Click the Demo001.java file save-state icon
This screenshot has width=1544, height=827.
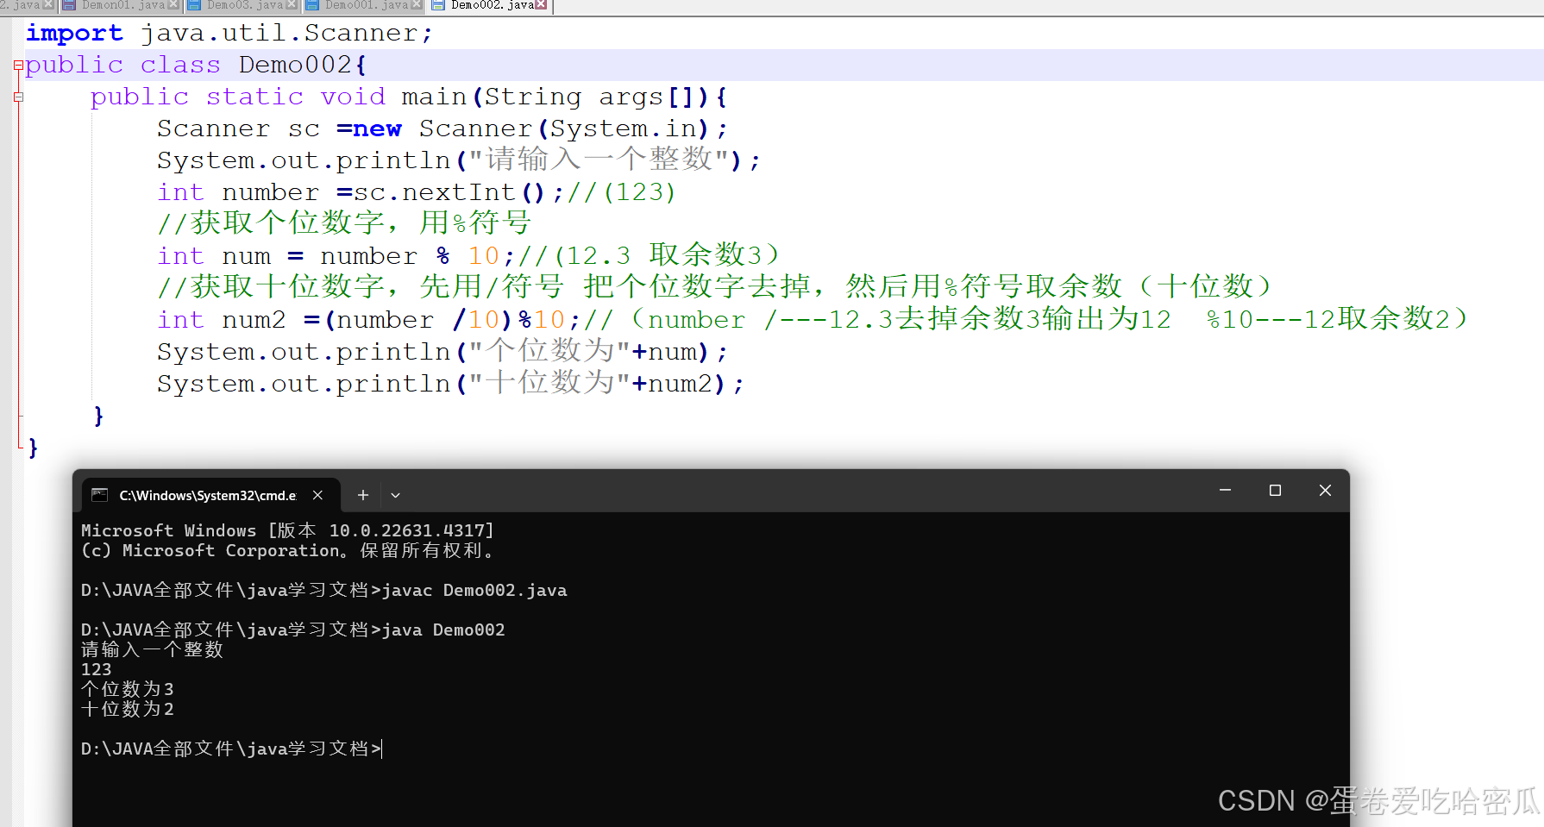pyautogui.click(x=312, y=5)
